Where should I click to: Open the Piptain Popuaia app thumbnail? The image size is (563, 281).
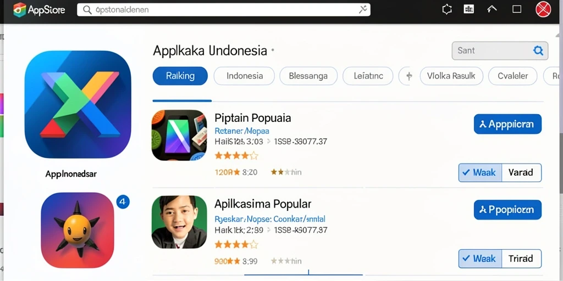click(x=179, y=135)
